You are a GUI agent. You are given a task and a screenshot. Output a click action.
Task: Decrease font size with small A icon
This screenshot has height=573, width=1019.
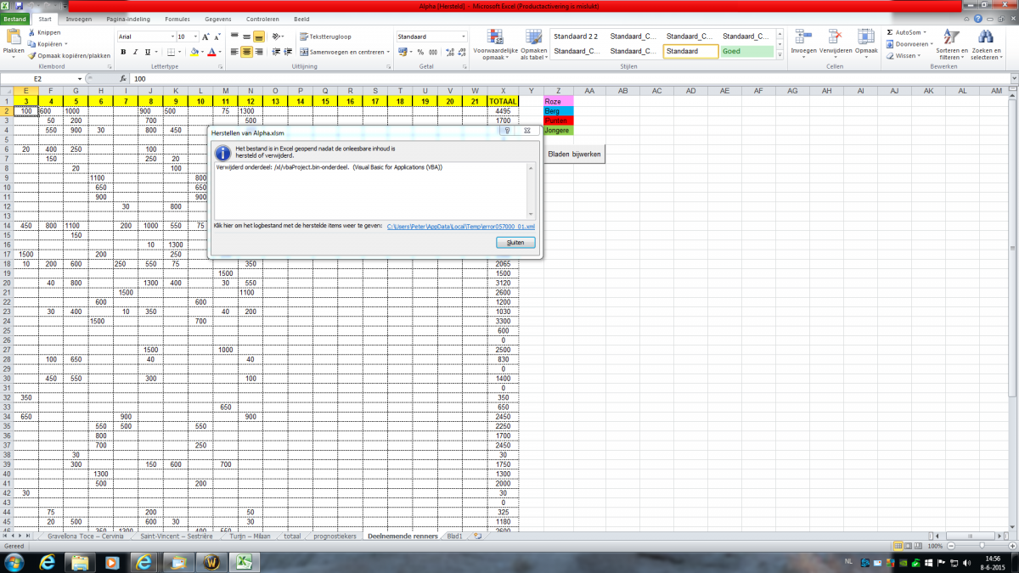click(x=217, y=37)
